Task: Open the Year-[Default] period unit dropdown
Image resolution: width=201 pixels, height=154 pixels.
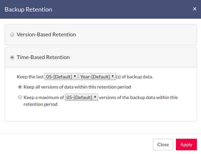Action: pyautogui.click(x=97, y=76)
